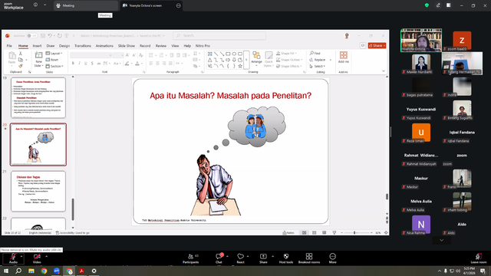This screenshot has height=276, width=491.
Task: Open Host tools shield icon
Action: (286, 258)
